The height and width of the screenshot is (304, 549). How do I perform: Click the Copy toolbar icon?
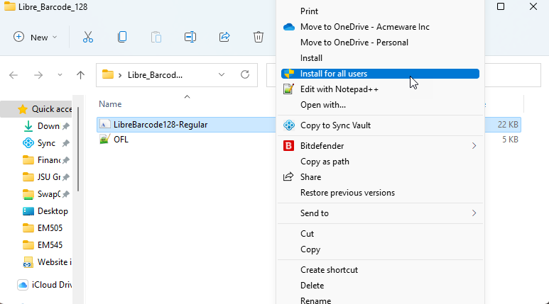tap(122, 37)
